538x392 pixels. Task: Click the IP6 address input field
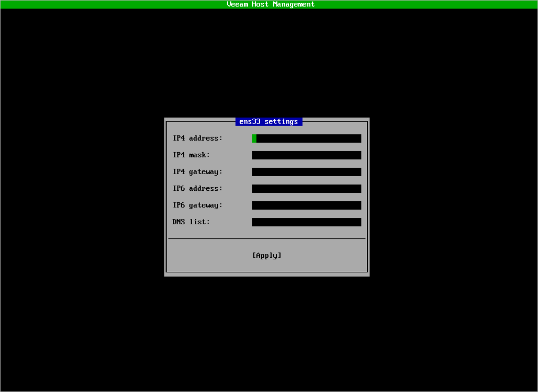tap(306, 189)
